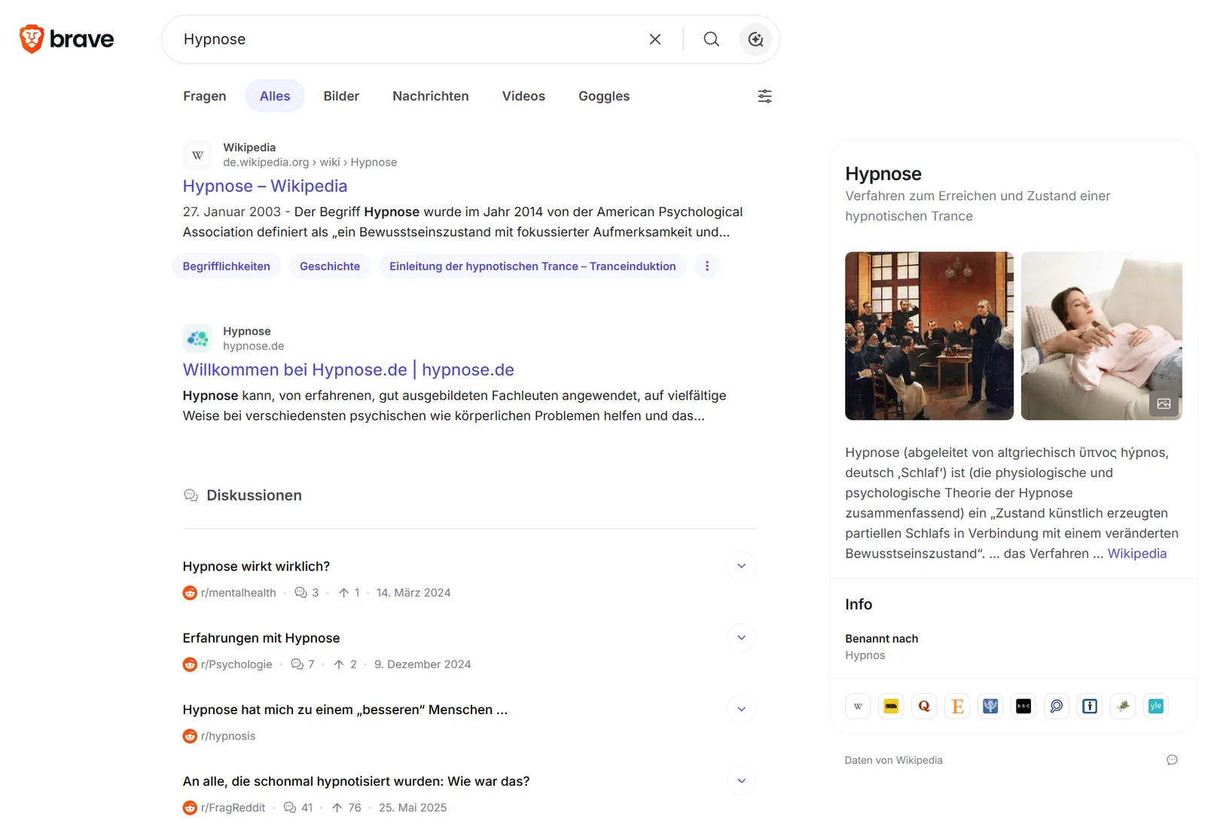Open the woman on sofa thumbnail
Screen dimensions: 1205x833
coord(1102,336)
